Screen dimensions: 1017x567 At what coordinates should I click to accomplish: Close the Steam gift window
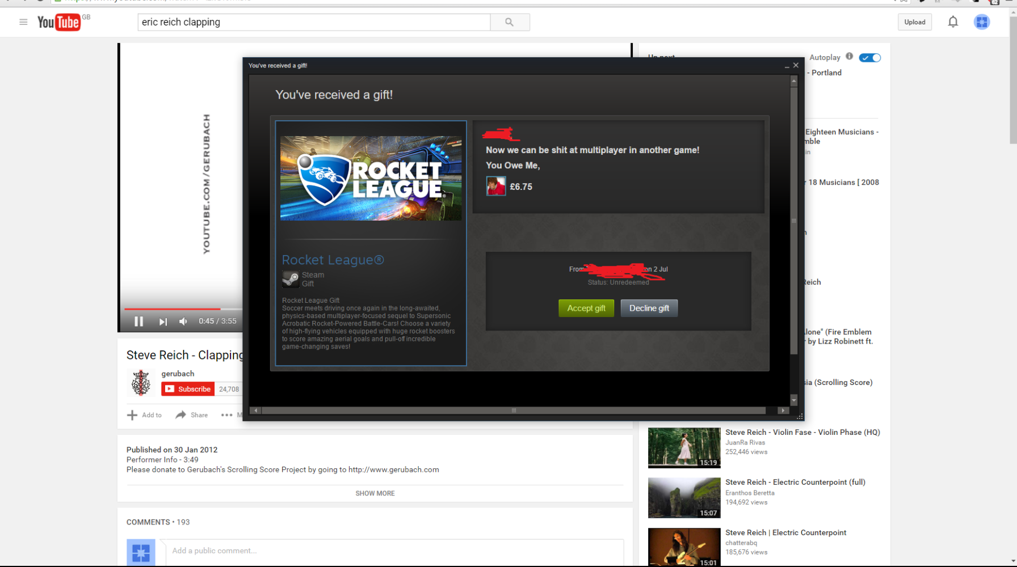[x=796, y=65]
